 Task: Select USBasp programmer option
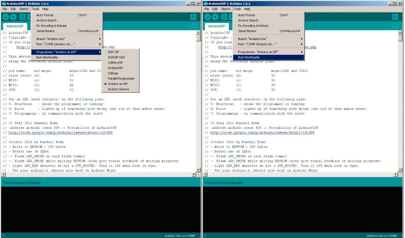click(x=120, y=73)
